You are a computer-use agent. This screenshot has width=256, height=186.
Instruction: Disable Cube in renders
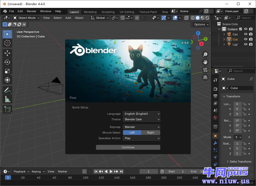(251, 39)
